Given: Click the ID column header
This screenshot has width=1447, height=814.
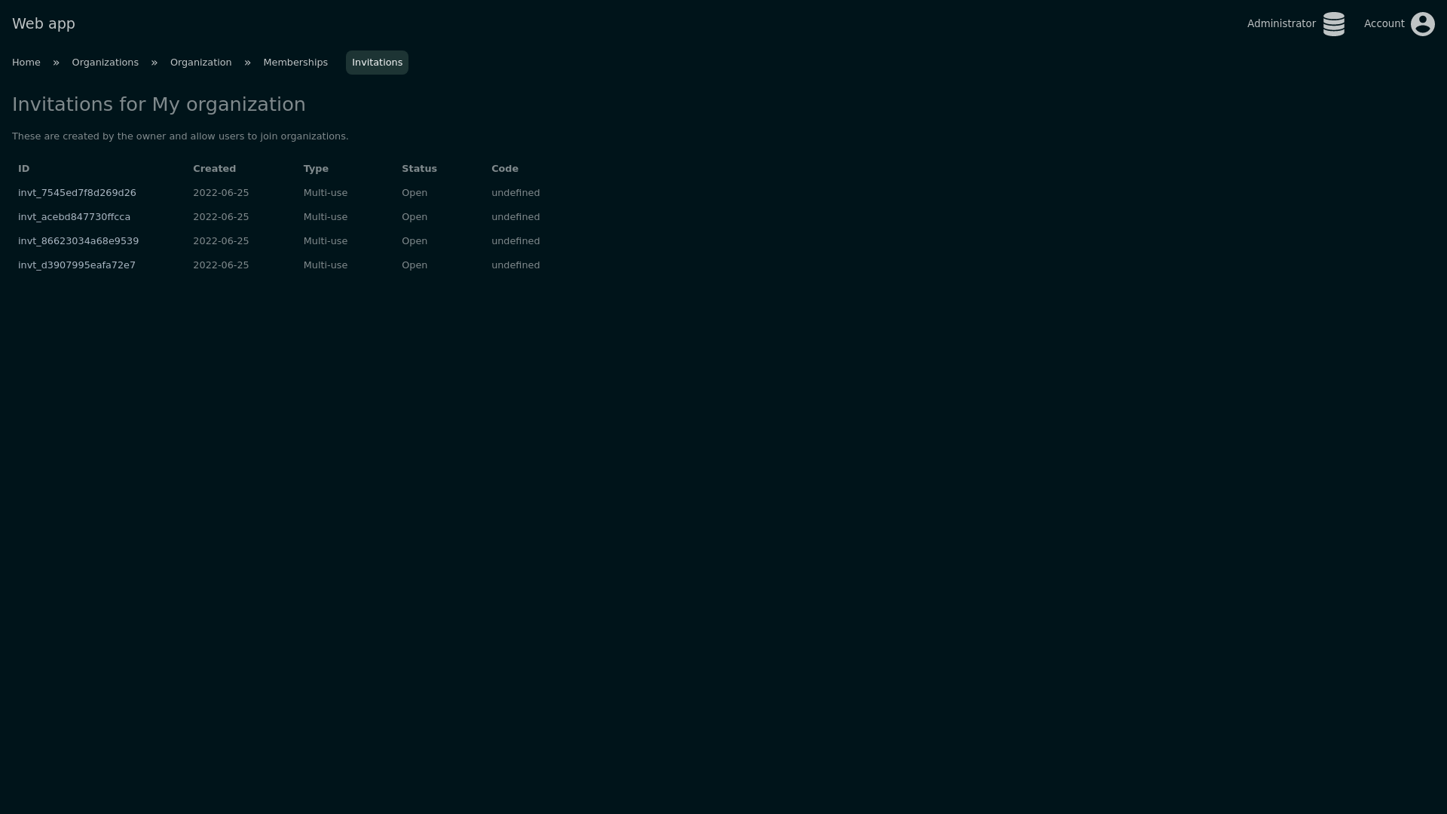Looking at the screenshot, I should click(24, 169).
